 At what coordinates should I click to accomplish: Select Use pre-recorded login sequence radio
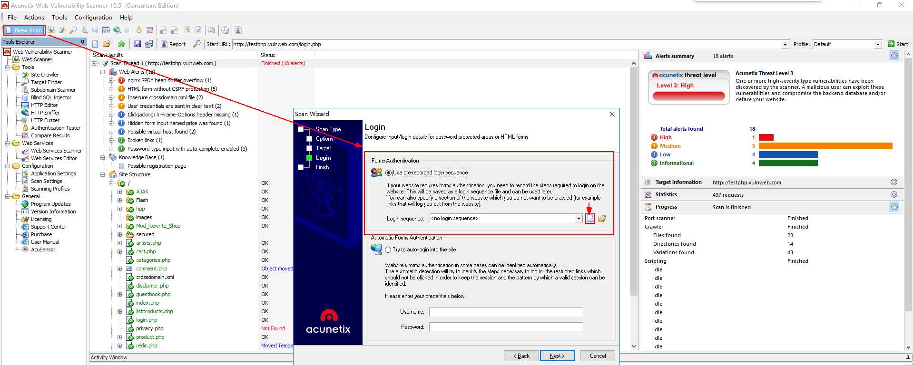[389, 173]
